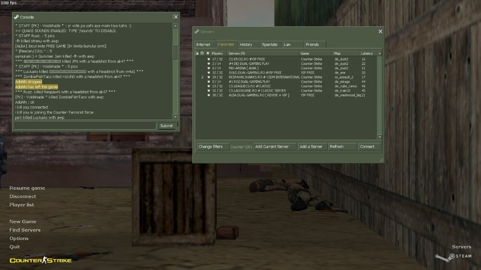Close the Console window
481x270 pixels.
176,17
